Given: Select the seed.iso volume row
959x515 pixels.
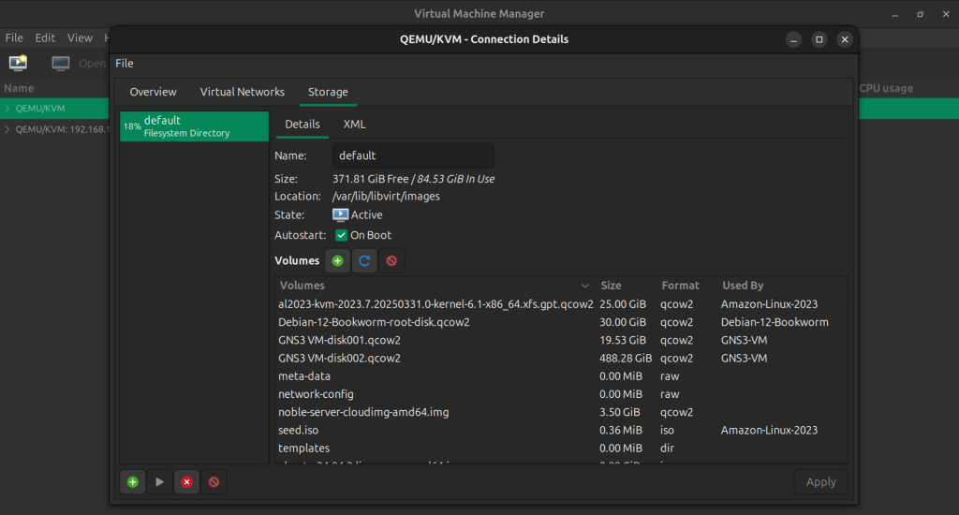Looking at the screenshot, I should click(x=561, y=431).
